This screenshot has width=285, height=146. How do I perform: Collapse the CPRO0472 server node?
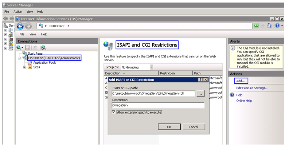(19, 58)
